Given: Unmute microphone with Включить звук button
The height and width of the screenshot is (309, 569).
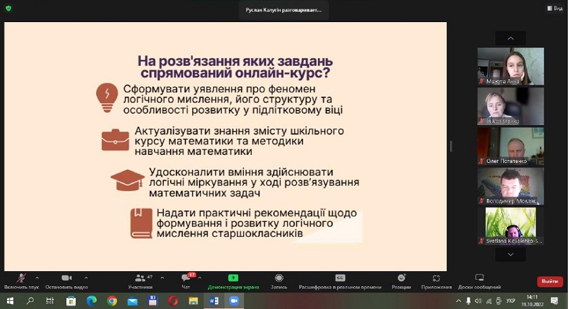Looking at the screenshot, I should click(21, 281).
